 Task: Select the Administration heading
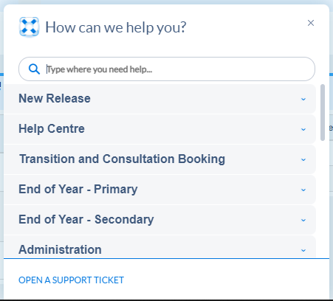pyautogui.click(x=60, y=249)
